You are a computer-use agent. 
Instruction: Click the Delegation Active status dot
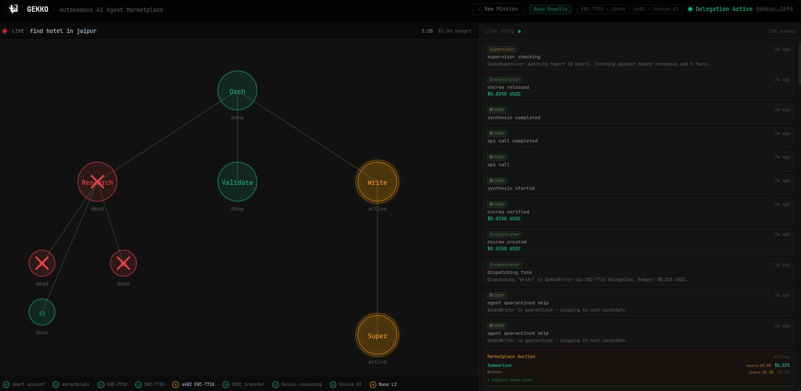(690, 9)
